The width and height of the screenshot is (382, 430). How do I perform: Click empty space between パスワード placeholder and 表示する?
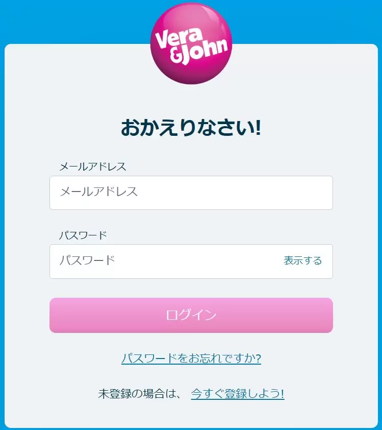pos(198,261)
